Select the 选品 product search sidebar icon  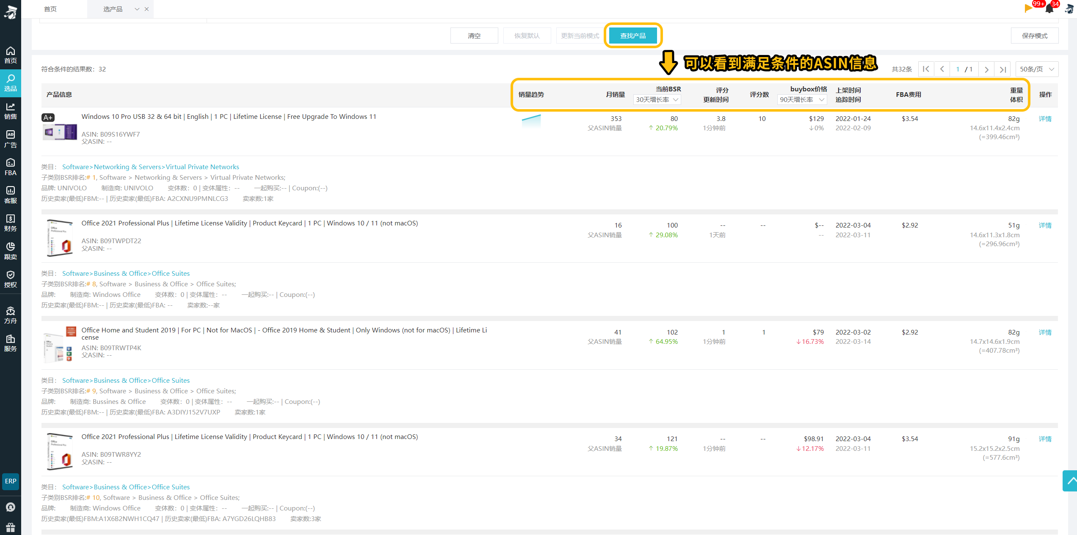point(10,83)
